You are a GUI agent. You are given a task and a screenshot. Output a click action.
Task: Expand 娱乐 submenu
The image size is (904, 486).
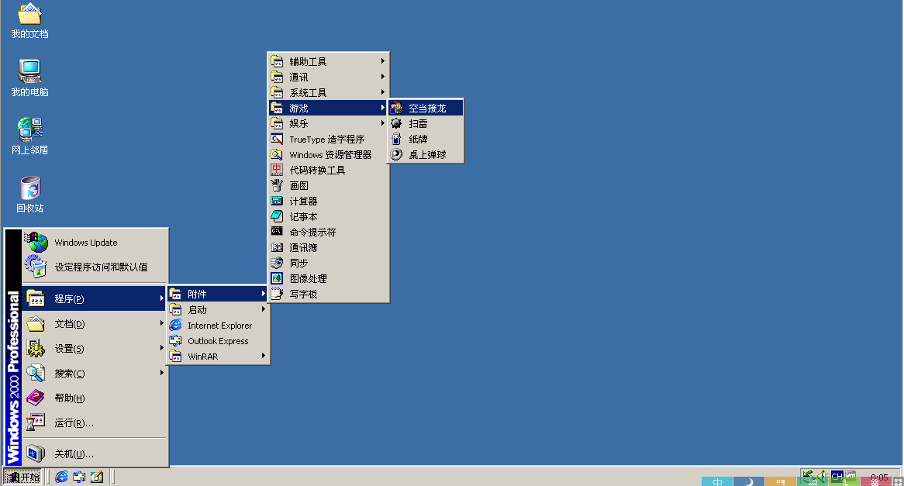329,123
